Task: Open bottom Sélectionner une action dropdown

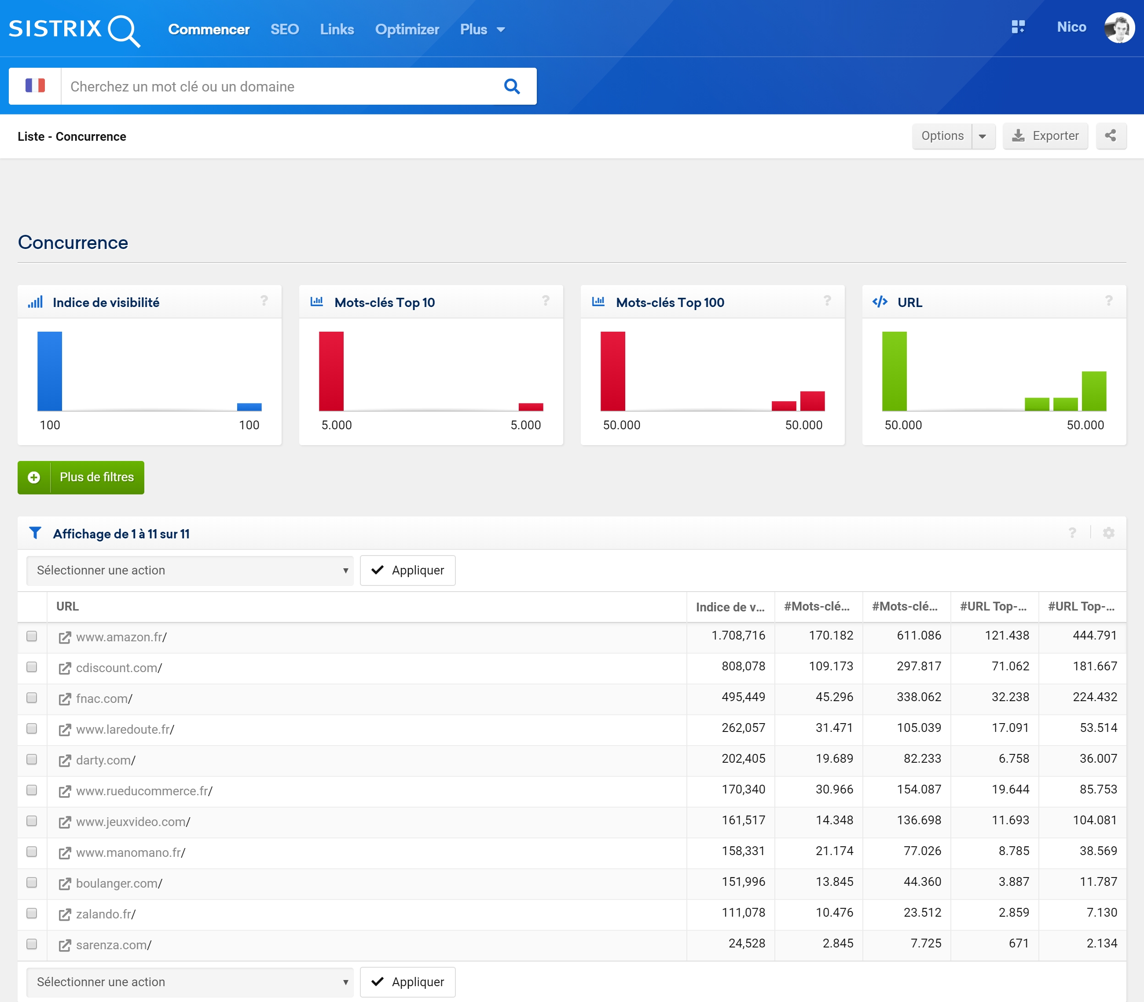Action: coord(190,982)
